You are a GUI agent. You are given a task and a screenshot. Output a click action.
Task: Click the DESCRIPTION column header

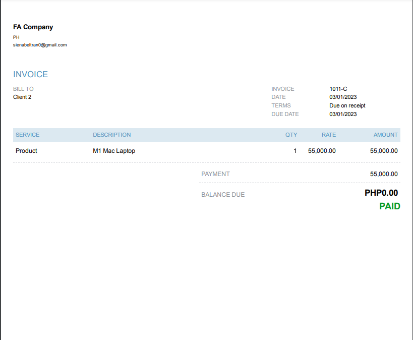click(x=111, y=135)
